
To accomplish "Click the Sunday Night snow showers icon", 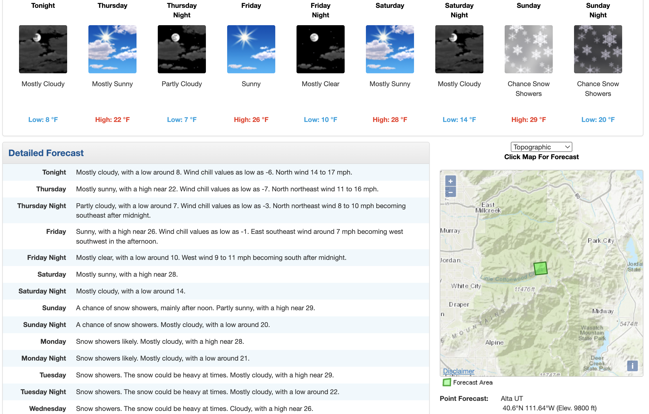I will click(598, 49).
